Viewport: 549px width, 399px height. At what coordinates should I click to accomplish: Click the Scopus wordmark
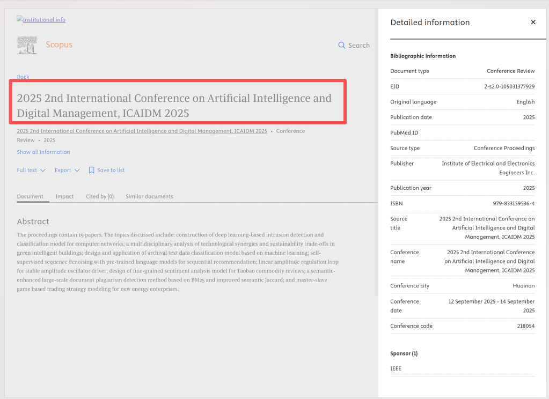[x=59, y=45]
